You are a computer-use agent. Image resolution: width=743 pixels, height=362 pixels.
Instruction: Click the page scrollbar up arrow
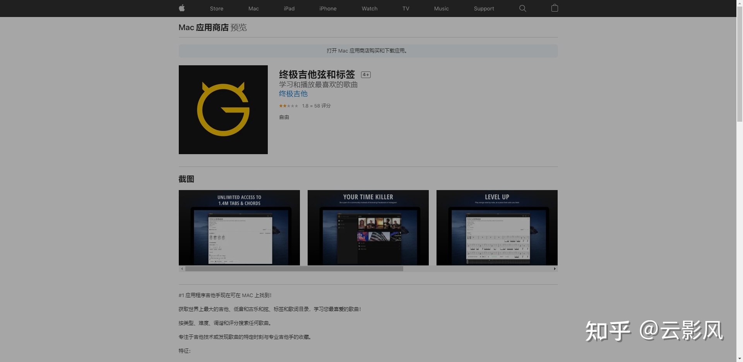(740, 3)
